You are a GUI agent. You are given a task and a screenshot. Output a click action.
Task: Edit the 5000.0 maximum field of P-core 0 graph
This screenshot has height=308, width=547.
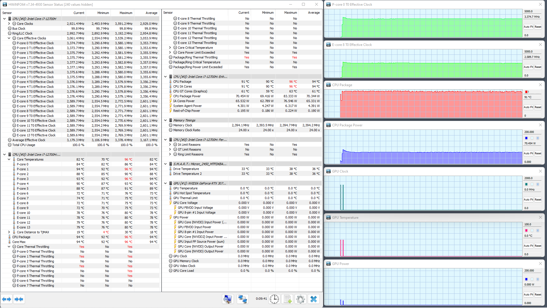tap(532, 11)
